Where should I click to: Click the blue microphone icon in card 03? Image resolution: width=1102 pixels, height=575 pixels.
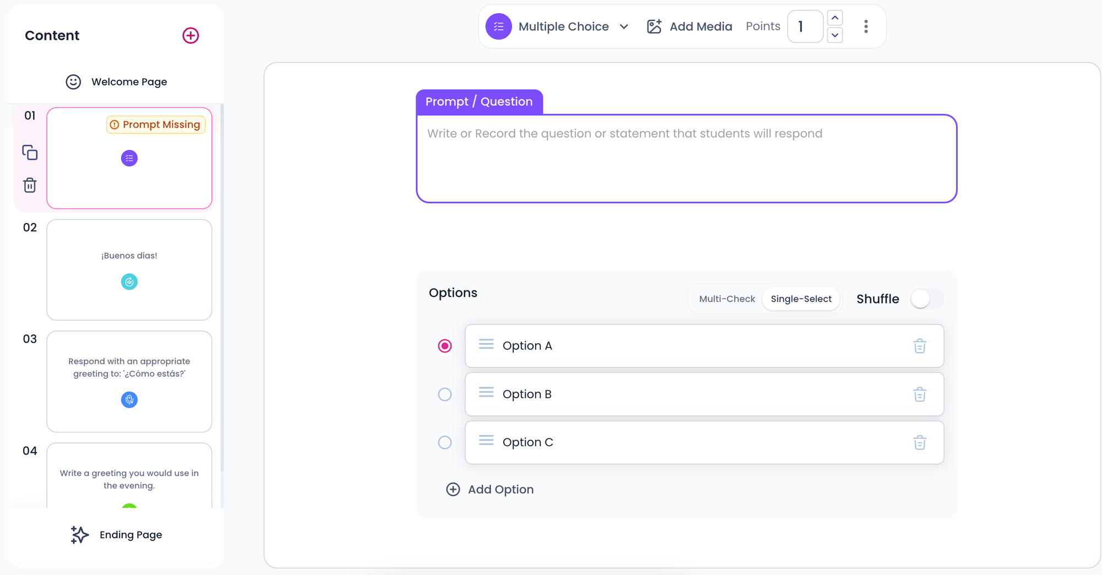tap(129, 400)
